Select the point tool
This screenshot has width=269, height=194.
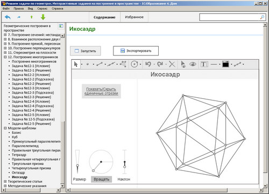pos(88,64)
